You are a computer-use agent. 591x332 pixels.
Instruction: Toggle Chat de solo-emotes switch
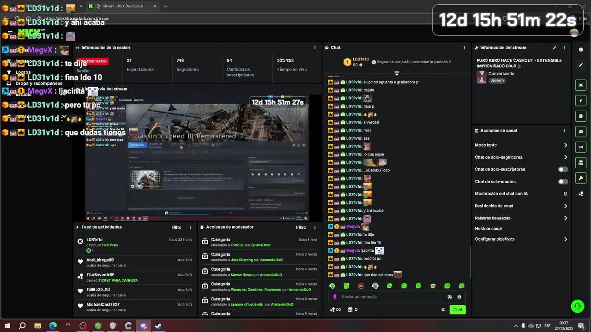pos(563,182)
